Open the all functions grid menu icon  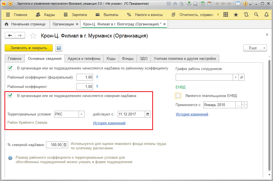pos(226,15)
